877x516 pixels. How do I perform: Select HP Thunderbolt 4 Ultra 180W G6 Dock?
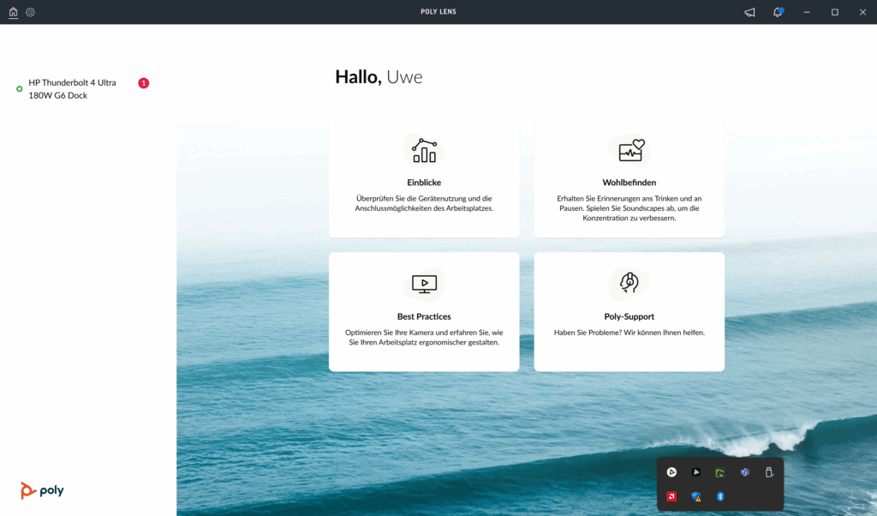72,89
